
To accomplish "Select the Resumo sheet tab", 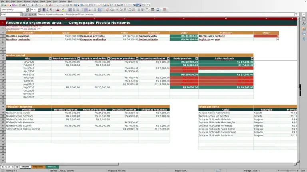I will click(25, 167).
